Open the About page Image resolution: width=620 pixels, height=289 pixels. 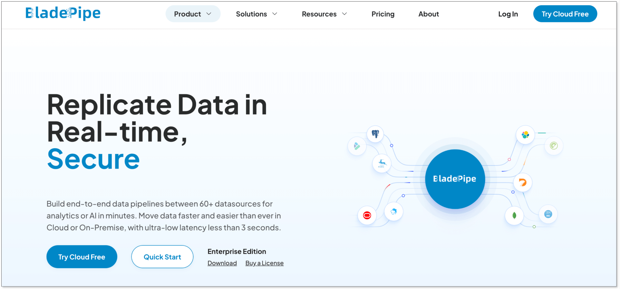tap(429, 14)
